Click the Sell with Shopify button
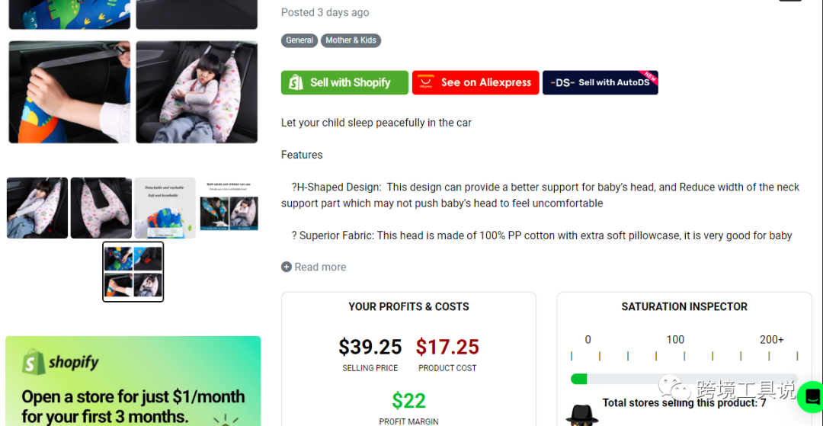The image size is (823, 426). tap(344, 82)
